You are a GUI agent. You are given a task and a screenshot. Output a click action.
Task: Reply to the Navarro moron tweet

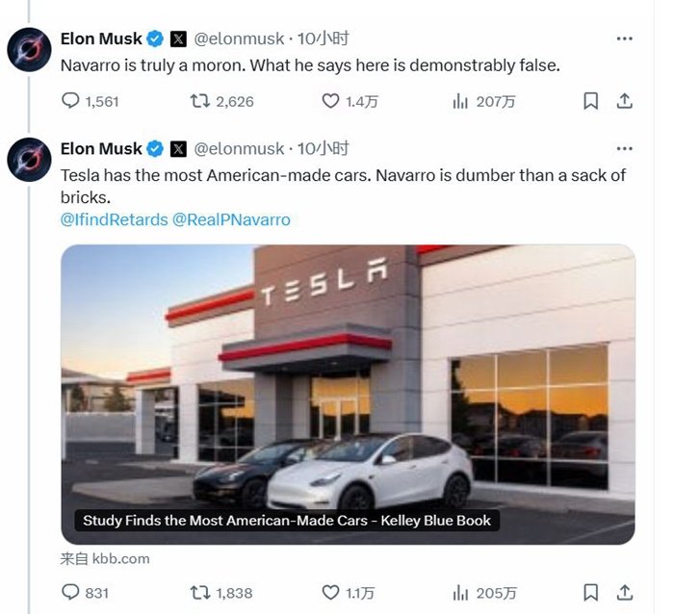(70, 100)
